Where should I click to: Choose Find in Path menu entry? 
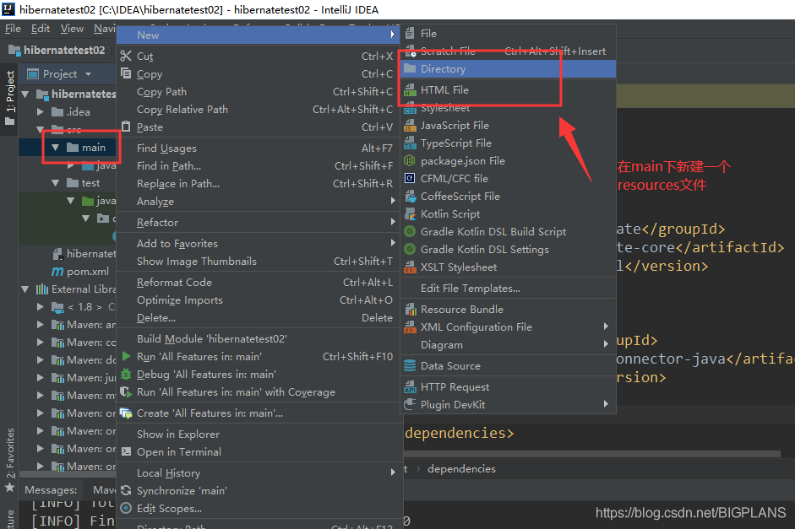(x=259, y=165)
